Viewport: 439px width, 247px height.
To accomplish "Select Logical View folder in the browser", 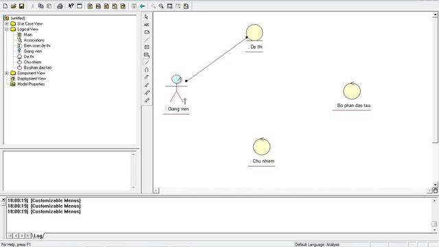I will pyautogui.click(x=27, y=29).
